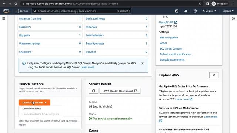Click the US East (N. Virginia) region text
Screen dimensions: 237x133
[x=100, y=106]
